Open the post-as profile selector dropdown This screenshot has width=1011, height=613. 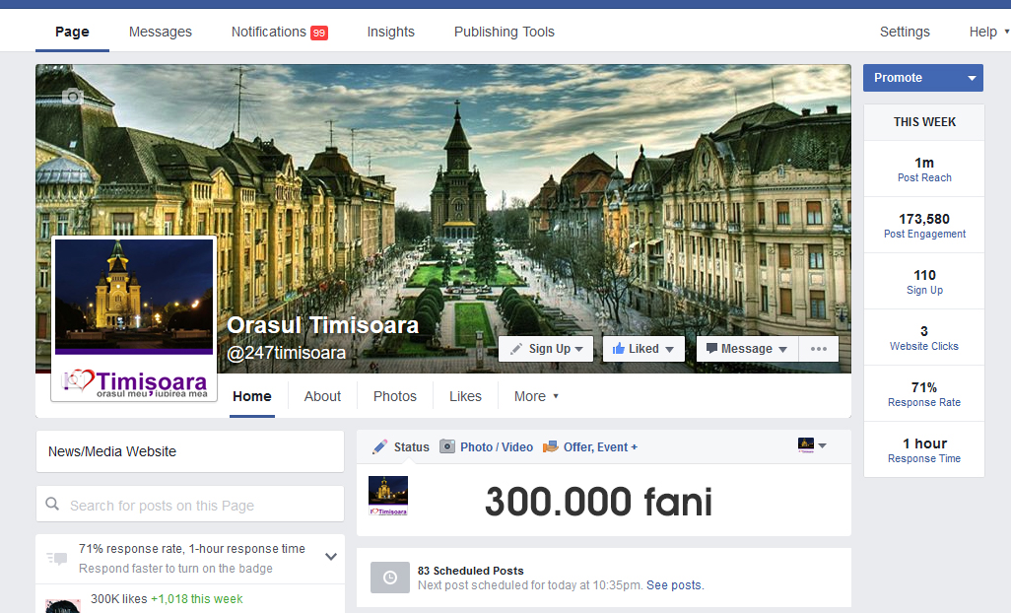[x=812, y=446]
